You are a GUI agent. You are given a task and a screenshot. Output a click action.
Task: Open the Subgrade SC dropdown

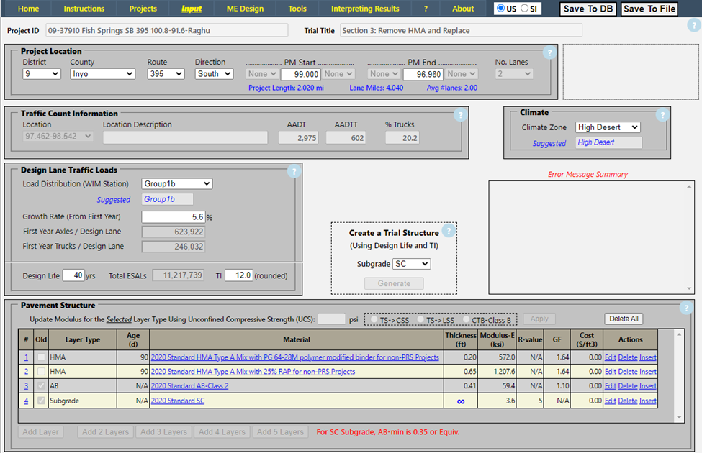click(412, 264)
